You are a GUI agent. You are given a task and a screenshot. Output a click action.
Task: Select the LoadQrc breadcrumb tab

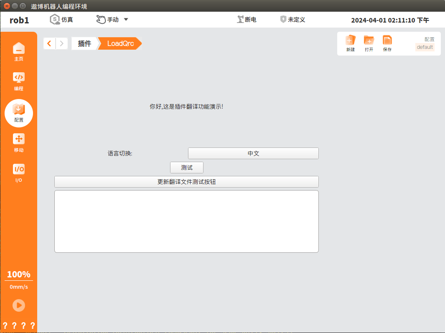click(120, 43)
